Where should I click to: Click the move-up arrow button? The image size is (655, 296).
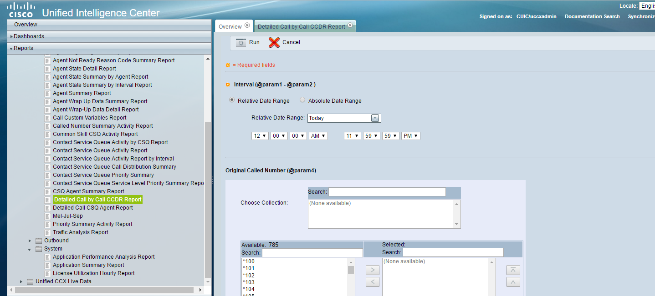click(513, 282)
